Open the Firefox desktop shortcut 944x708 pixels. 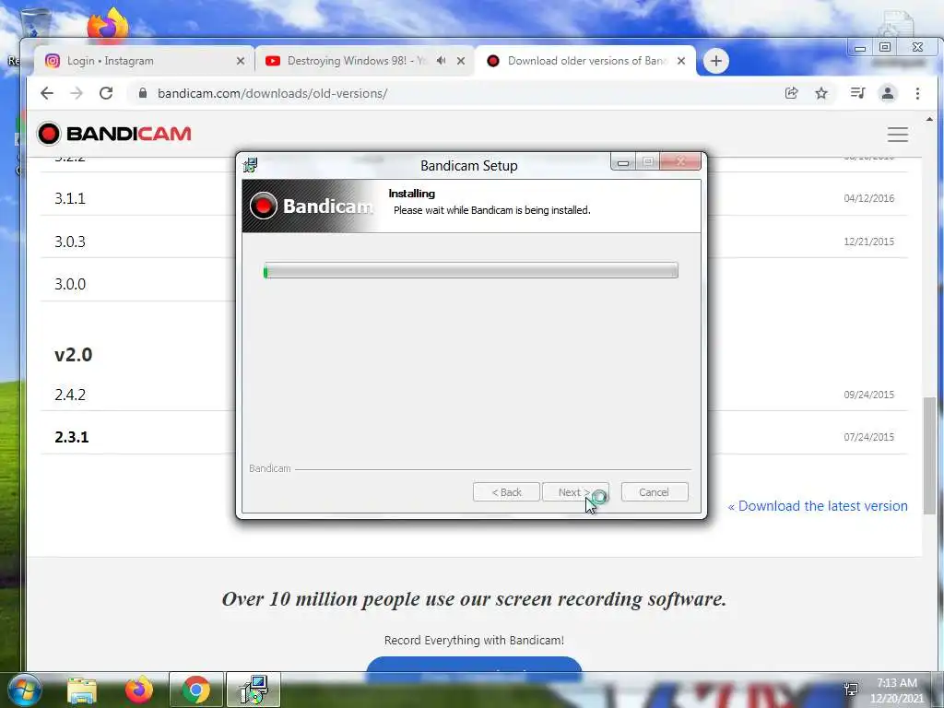click(x=107, y=24)
